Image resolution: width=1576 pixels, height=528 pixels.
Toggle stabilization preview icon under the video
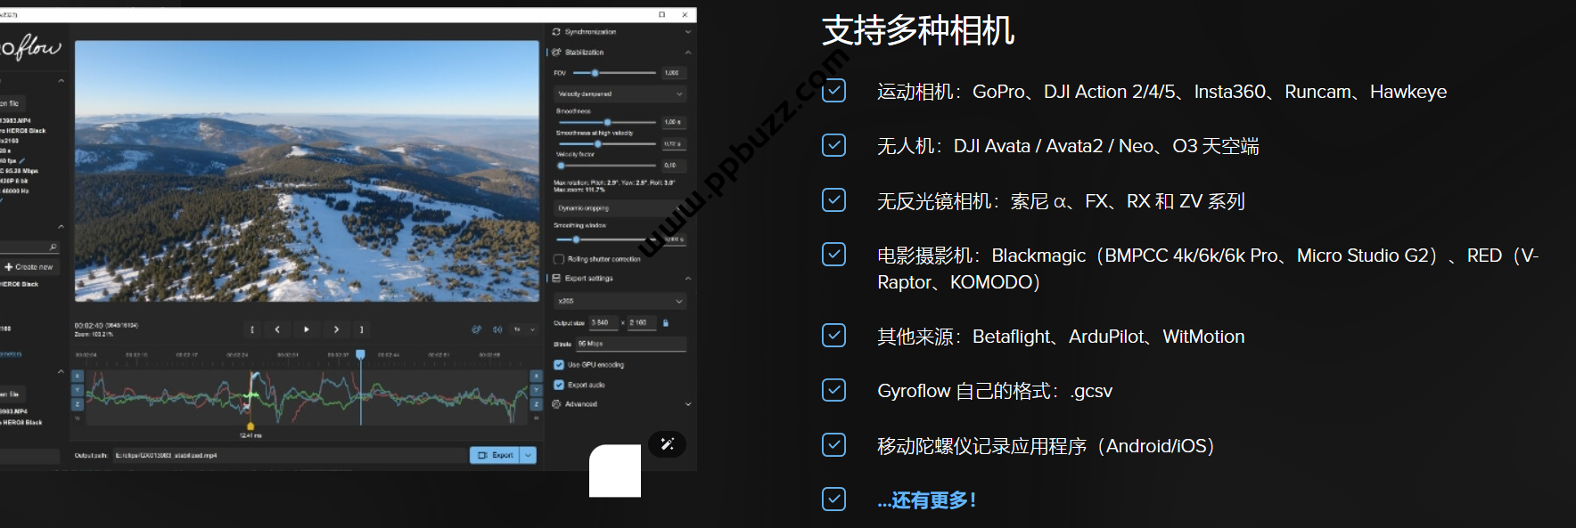click(476, 329)
